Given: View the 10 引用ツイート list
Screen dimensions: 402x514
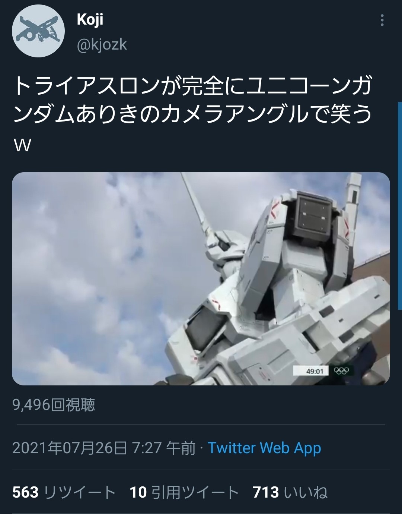Looking at the screenshot, I should click(184, 492).
